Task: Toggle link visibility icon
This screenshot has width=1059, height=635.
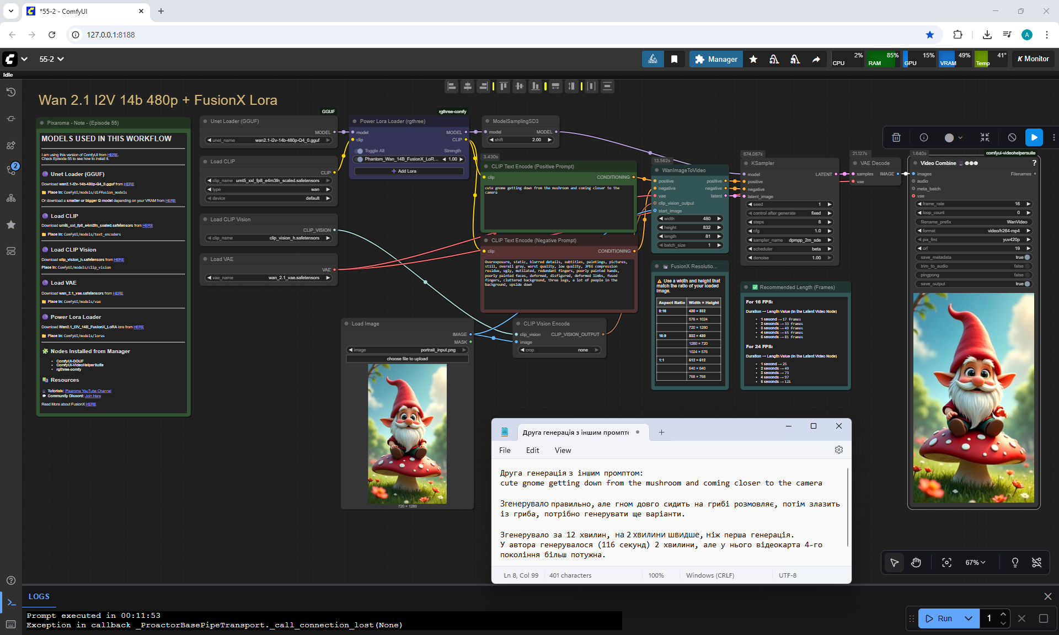Action: click(x=1036, y=562)
